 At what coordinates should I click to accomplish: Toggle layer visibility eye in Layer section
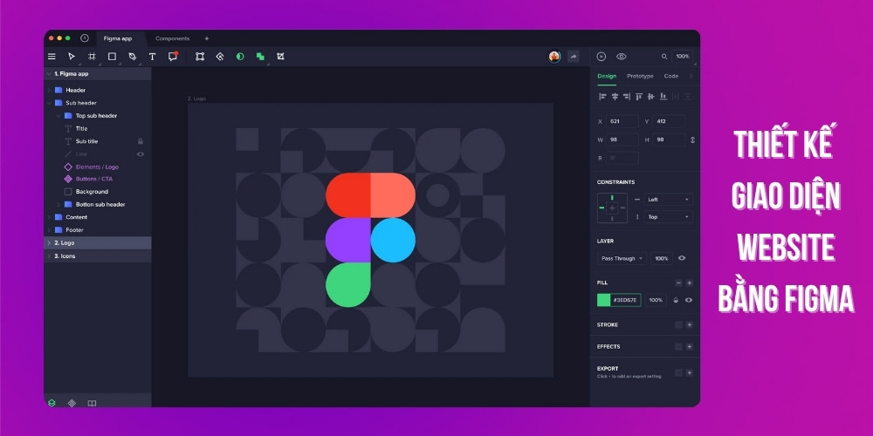click(682, 259)
